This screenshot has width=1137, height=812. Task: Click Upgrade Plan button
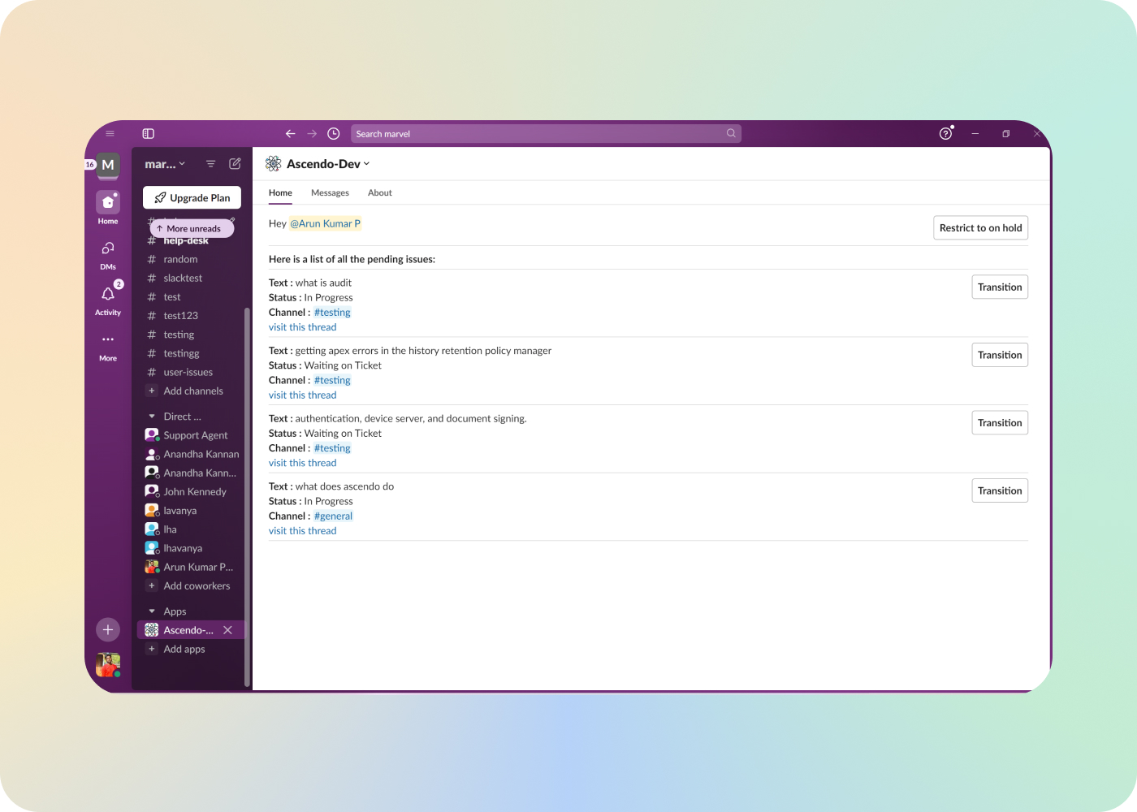192,197
